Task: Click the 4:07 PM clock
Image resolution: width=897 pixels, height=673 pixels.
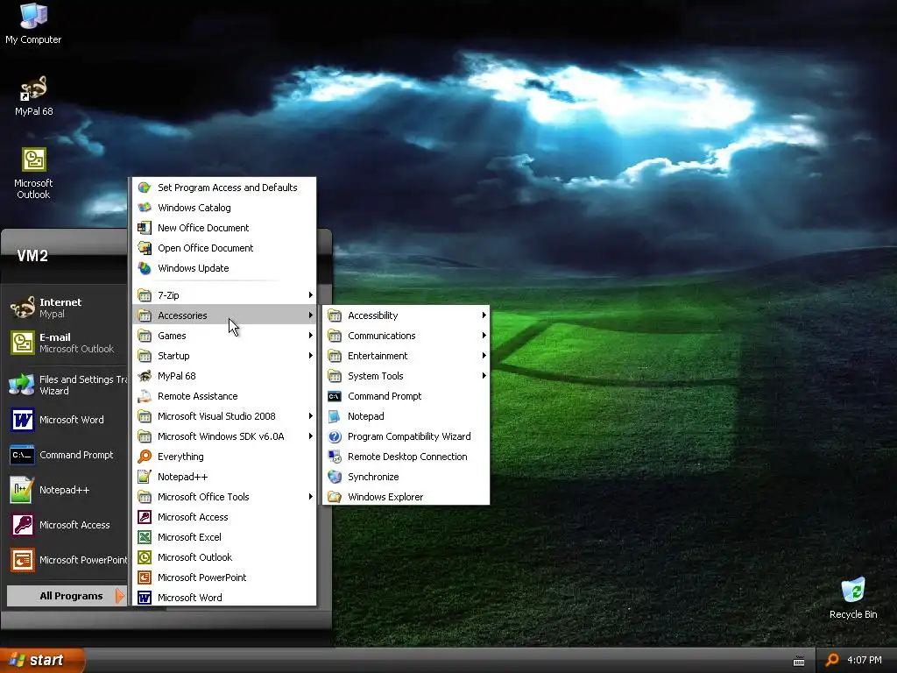Action: click(864, 660)
